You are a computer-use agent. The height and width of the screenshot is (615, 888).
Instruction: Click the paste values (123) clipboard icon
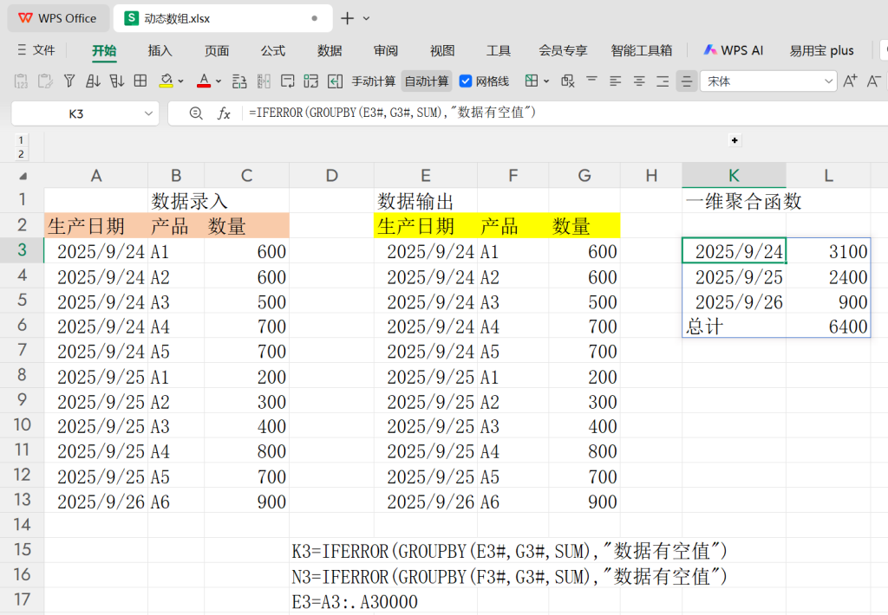pyautogui.click(x=21, y=81)
